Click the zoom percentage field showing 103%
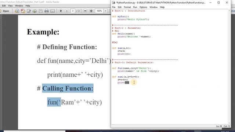The height and width of the screenshot is (132, 235). [x=99, y=11]
